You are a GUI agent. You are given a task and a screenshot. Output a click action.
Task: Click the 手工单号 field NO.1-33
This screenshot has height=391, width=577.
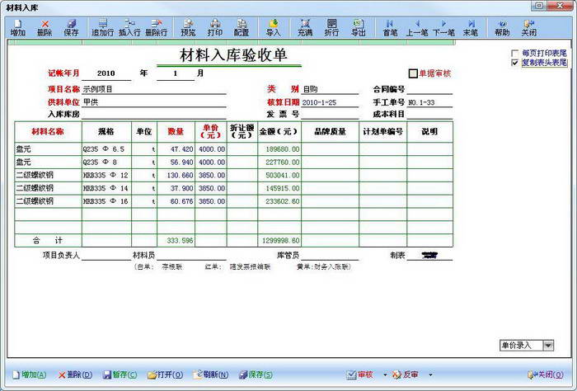click(429, 102)
